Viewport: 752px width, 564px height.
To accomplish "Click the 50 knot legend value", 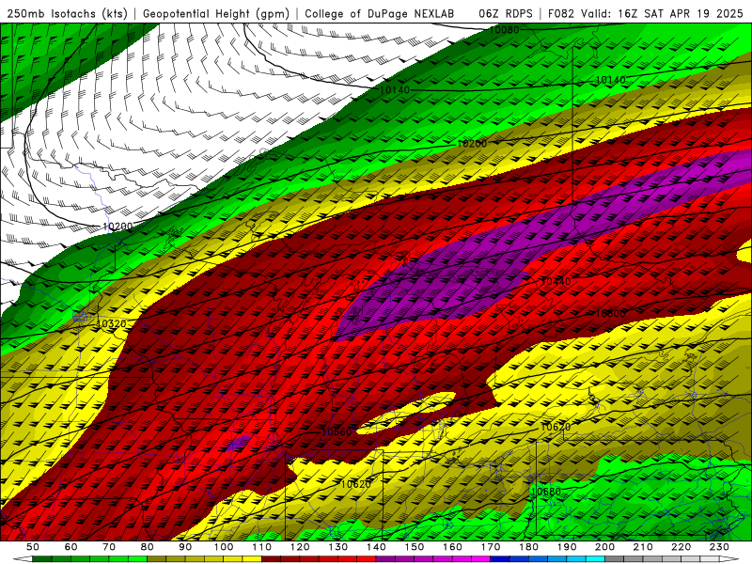I will pyautogui.click(x=33, y=547).
